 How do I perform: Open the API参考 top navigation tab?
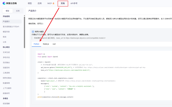74,3
